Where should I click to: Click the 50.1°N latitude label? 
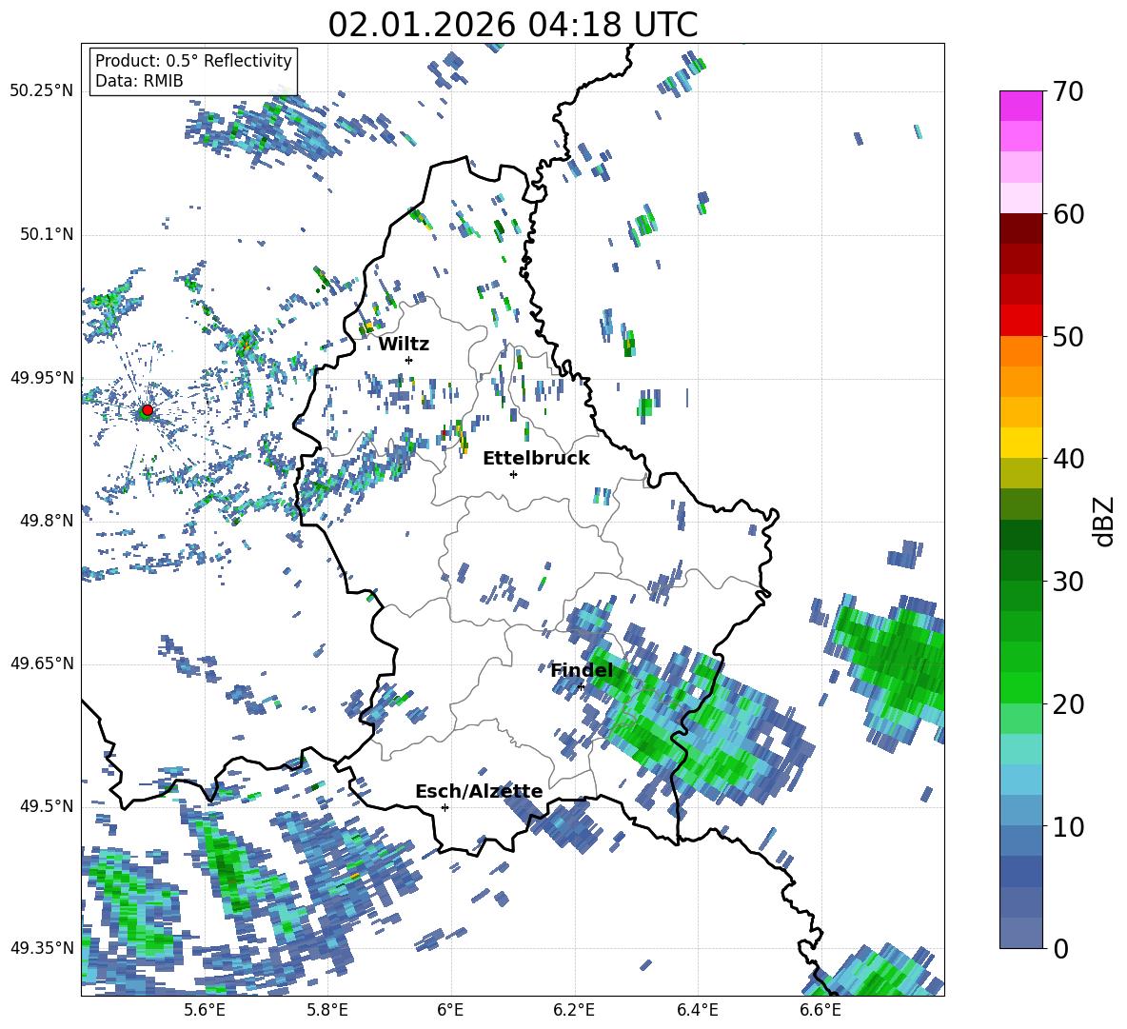pos(47,234)
